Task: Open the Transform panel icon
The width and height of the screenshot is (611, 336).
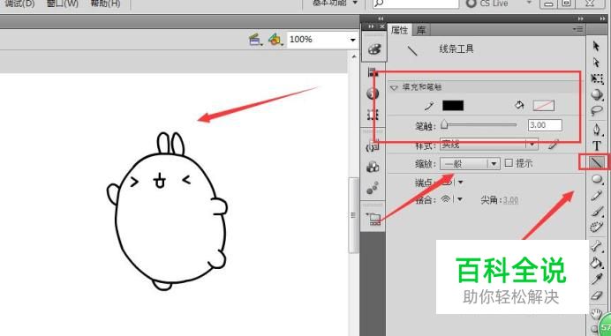Action: (x=373, y=115)
